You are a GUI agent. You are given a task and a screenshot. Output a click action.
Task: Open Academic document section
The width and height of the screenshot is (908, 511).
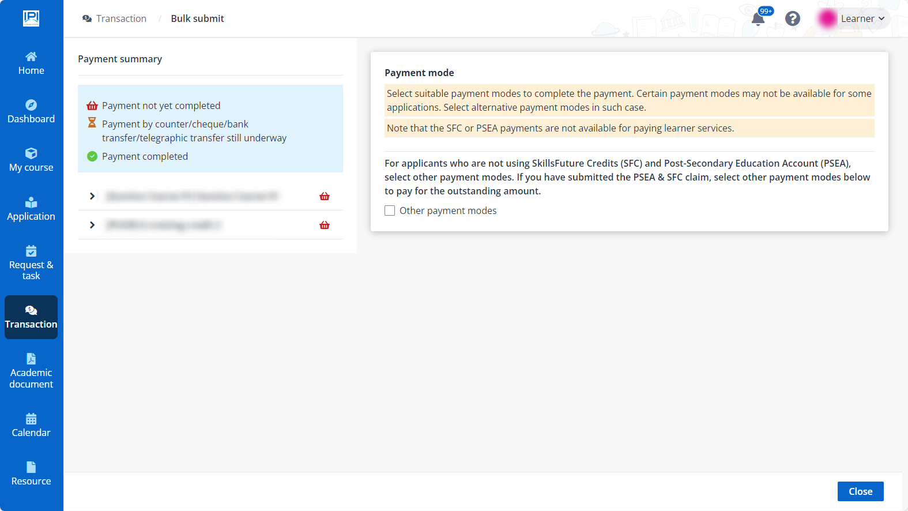(x=31, y=371)
